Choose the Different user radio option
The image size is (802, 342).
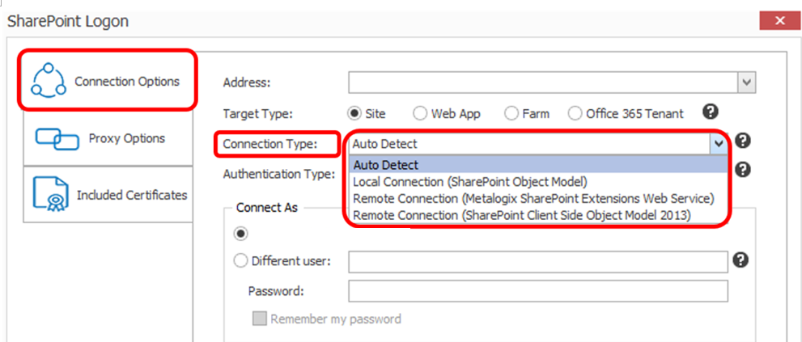tap(240, 261)
